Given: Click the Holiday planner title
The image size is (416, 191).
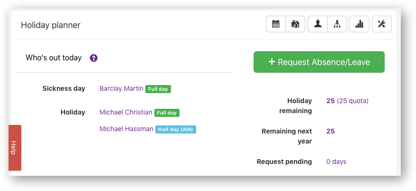Looking at the screenshot, I should pyautogui.click(x=50, y=25).
